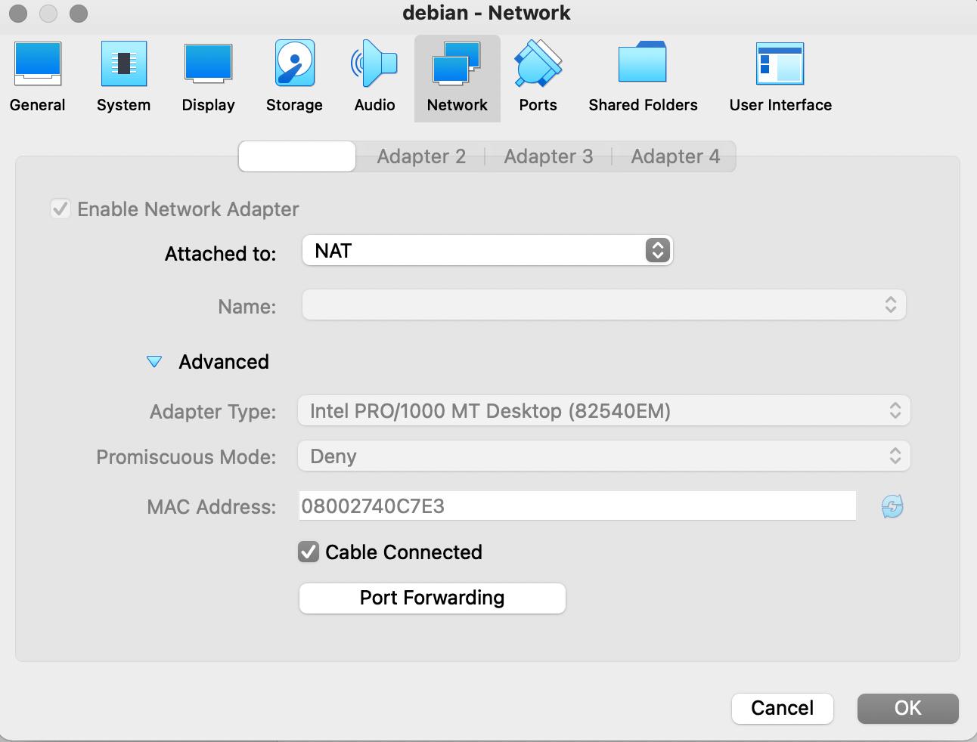Viewport: 977px width, 742px height.
Task: Click the Enable Network Adapter label
Action: pos(188,209)
